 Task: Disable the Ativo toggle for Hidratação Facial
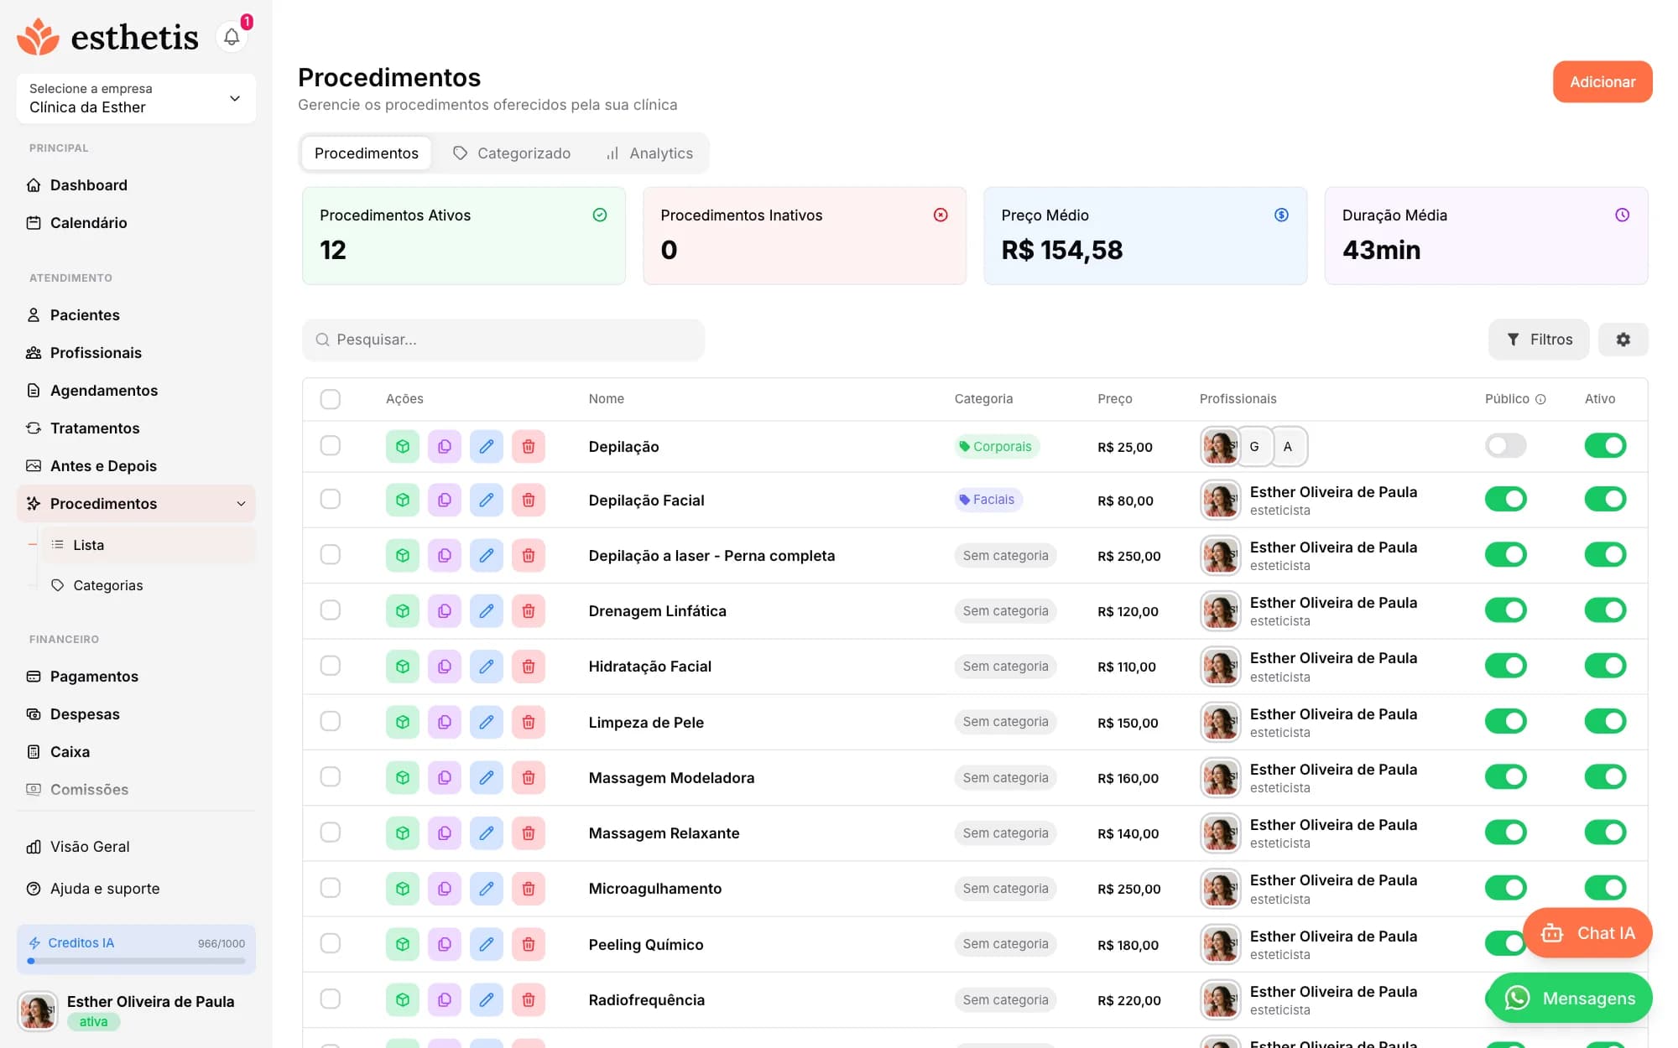tap(1605, 666)
